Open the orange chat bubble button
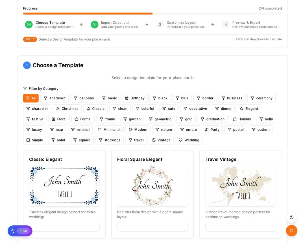Viewport: 305px width, 244px height. (291, 231)
